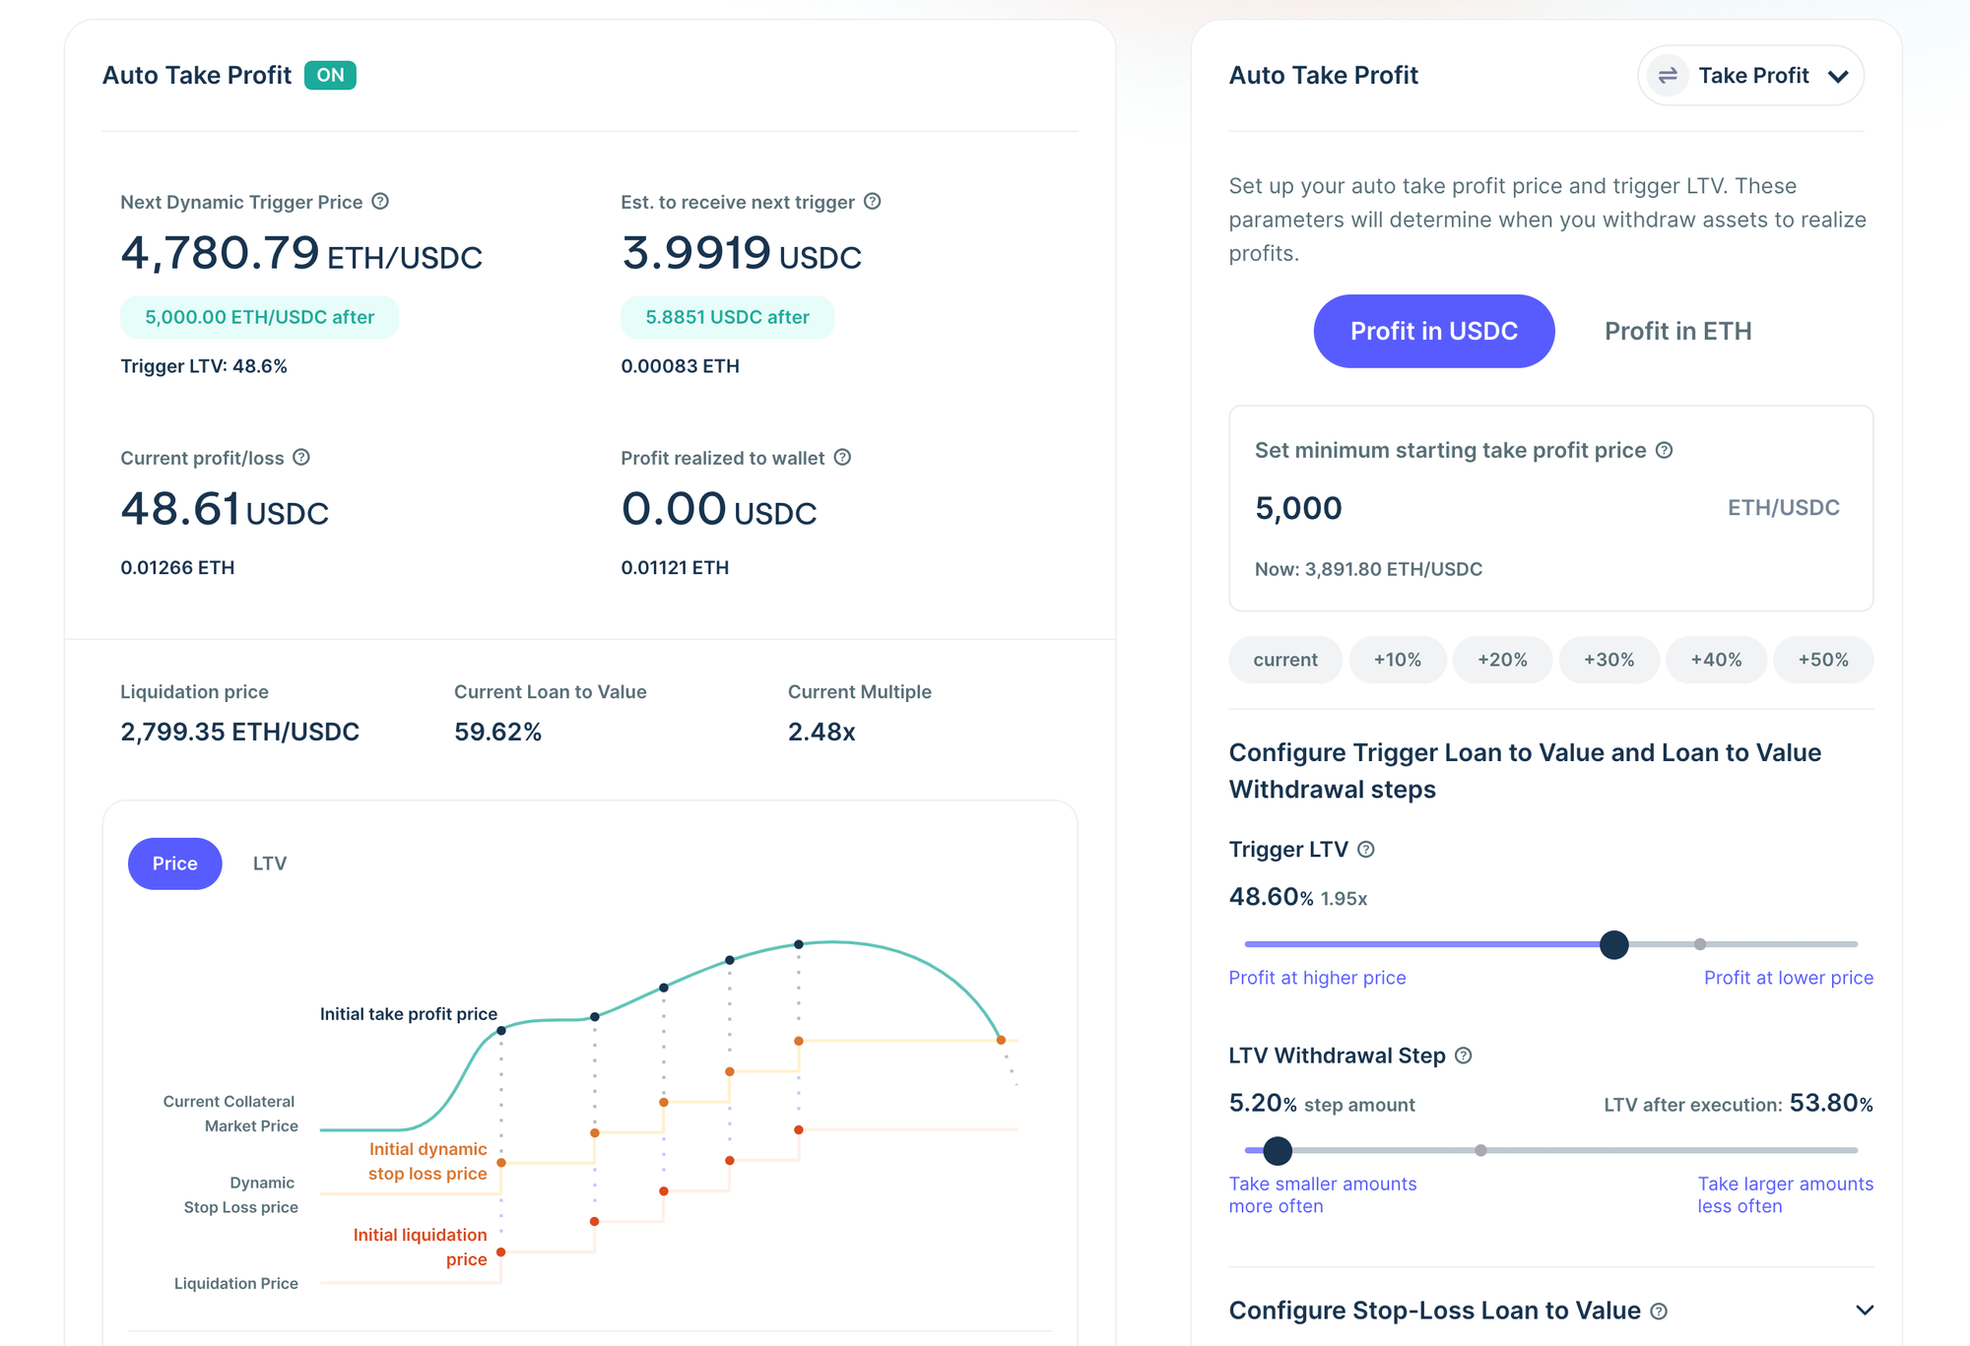Click info icon next to Est. to receive
This screenshot has width=1970, height=1346.
pyautogui.click(x=872, y=202)
